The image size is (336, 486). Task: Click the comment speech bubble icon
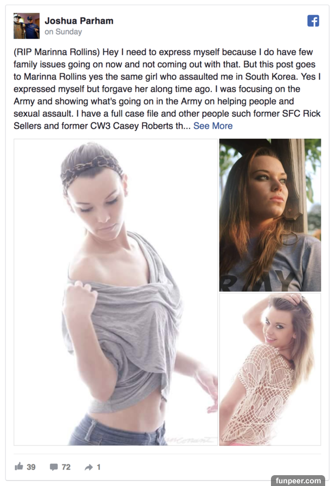54,467
